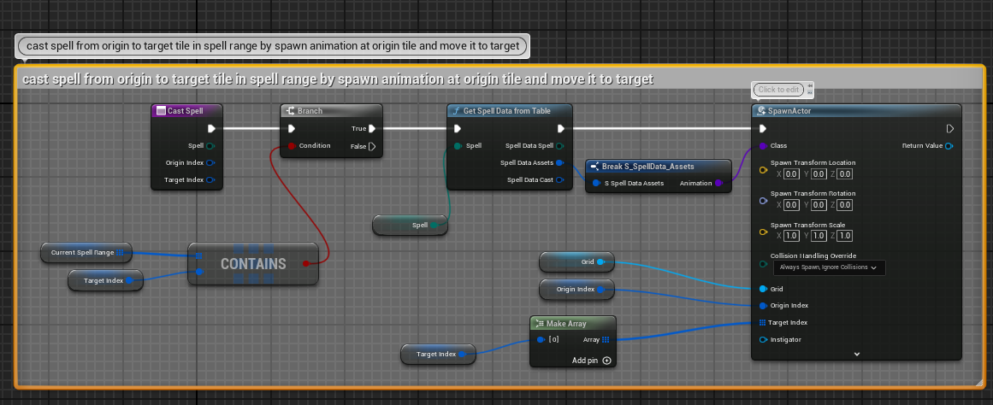Viewport: 993px width, 405px height.
Task: Click the Target Index array pin on SpawnActor
Action: pyautogui.click(x=763, y=323)
